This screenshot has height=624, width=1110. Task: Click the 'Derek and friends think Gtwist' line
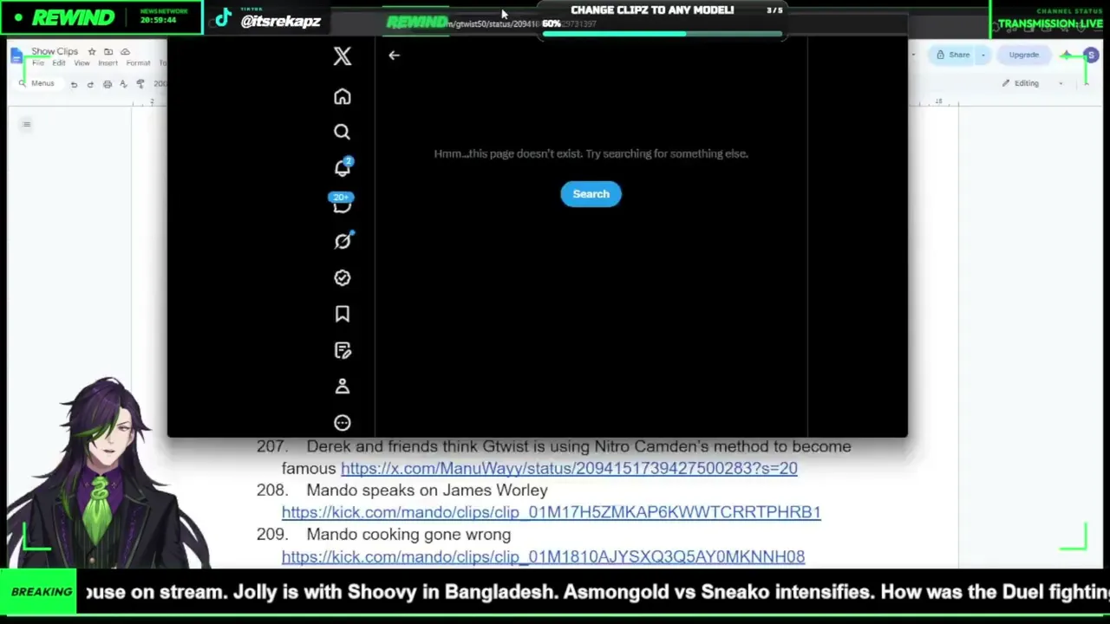click(x=578, y=446)
